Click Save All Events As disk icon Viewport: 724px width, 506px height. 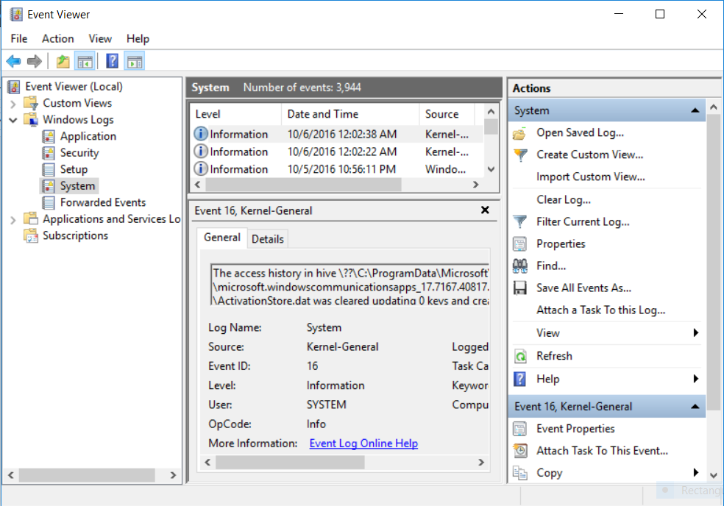click(x=520, y=288)
